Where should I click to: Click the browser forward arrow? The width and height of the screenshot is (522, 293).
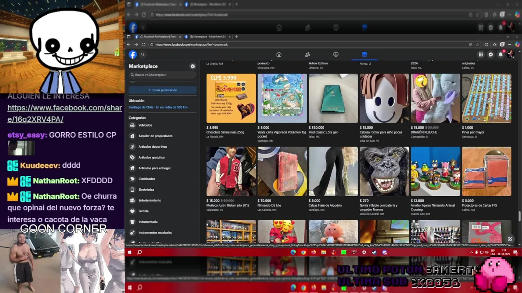point(136,44)
